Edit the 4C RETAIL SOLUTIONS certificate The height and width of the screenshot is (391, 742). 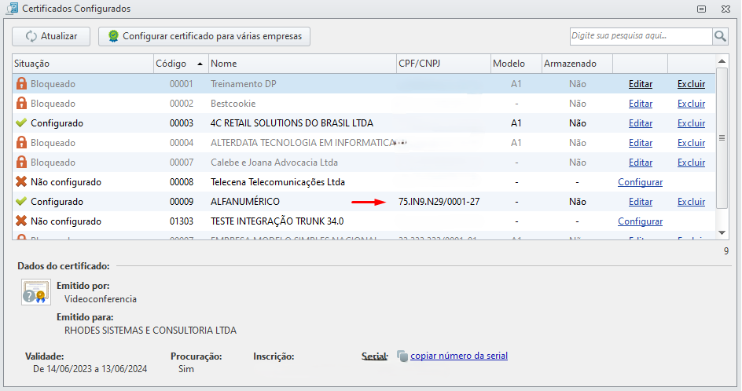pos(641,123)
